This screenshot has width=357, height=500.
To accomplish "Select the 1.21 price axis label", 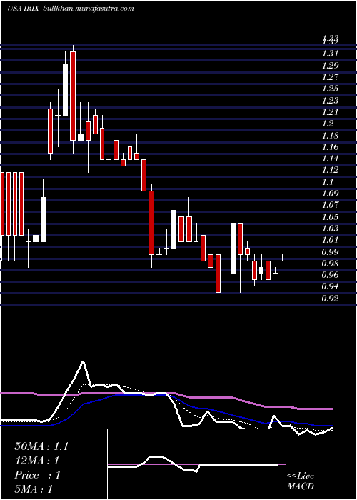I will tap(329, 112).
